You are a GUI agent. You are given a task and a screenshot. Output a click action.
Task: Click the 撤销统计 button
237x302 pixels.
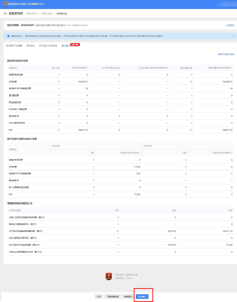click(128, 296)
